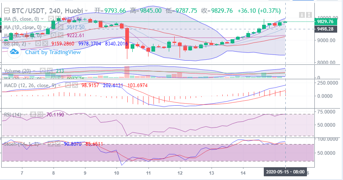343x180 pixels.
Task: Collapse the BTC/USDT legend with the minus box
Action: pos(6,10)
